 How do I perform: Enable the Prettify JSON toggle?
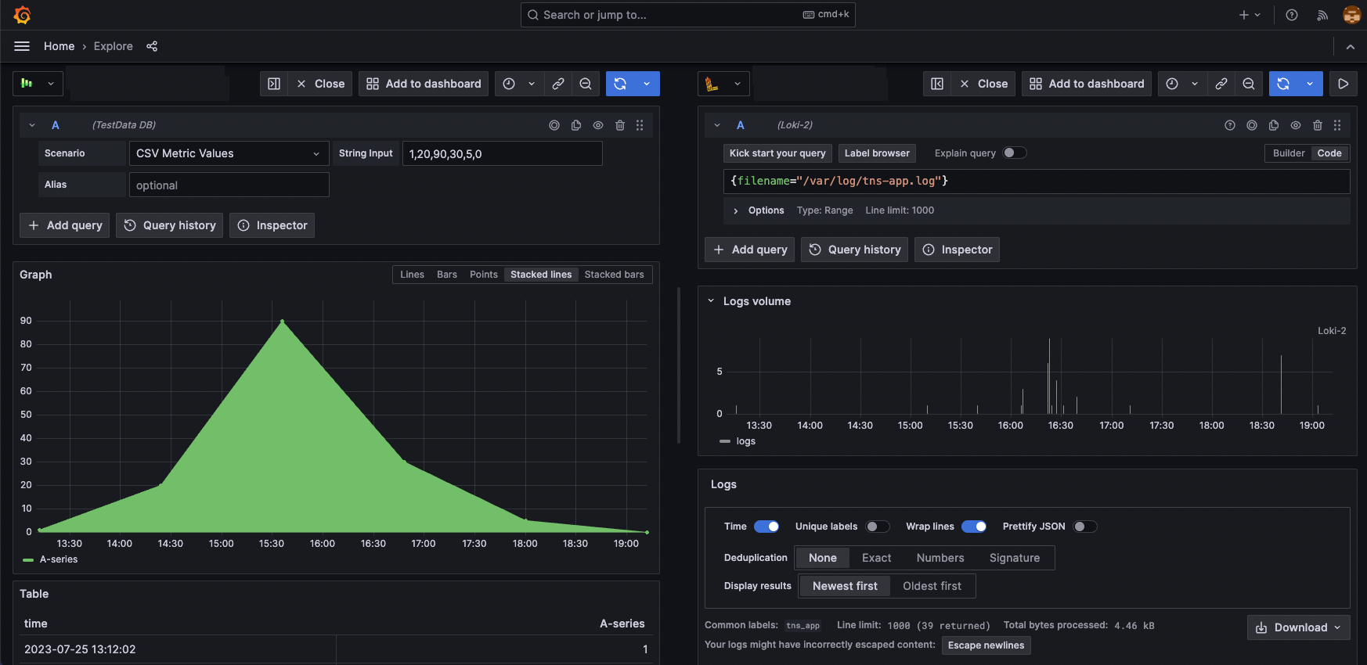[1085, 527]
